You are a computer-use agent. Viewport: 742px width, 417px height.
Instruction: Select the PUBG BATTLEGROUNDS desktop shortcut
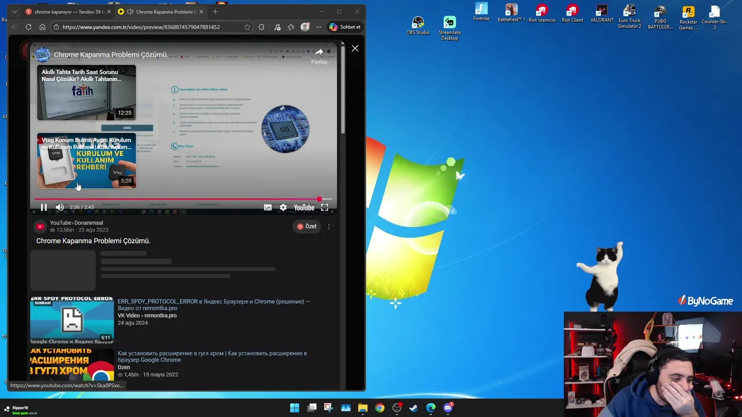660,17
